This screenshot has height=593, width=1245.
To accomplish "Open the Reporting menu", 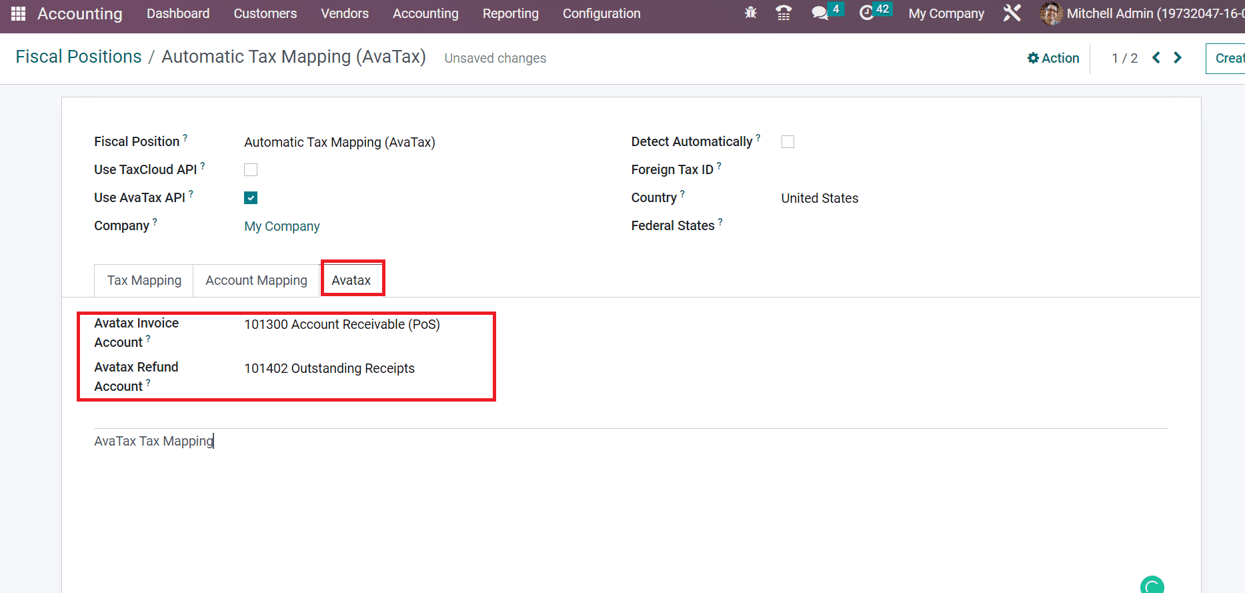I will click(511, 13).
